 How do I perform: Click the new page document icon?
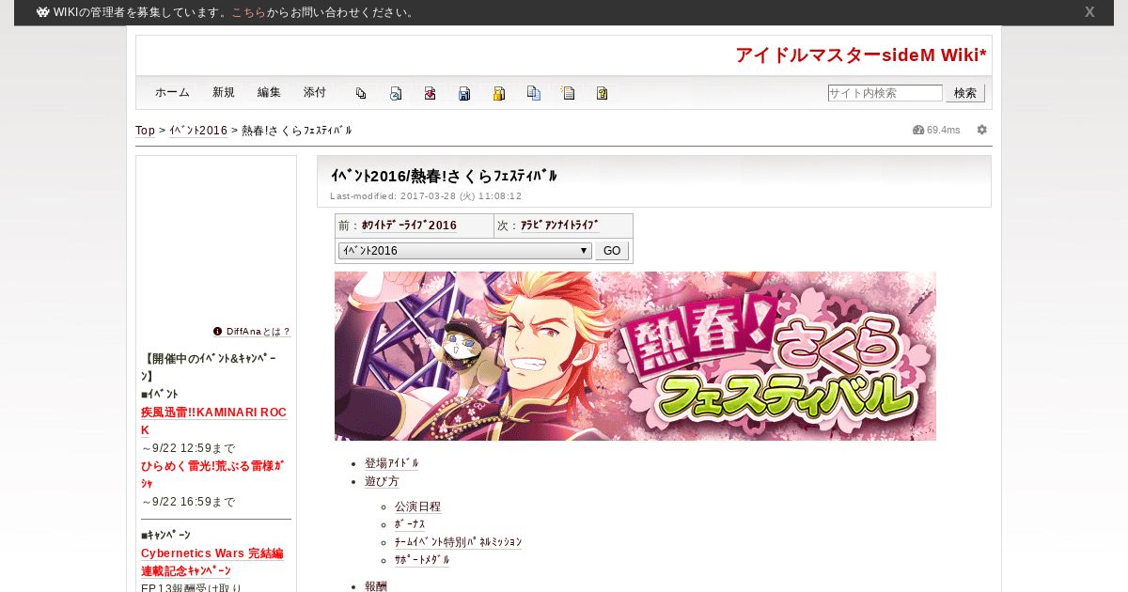(568, 93)
